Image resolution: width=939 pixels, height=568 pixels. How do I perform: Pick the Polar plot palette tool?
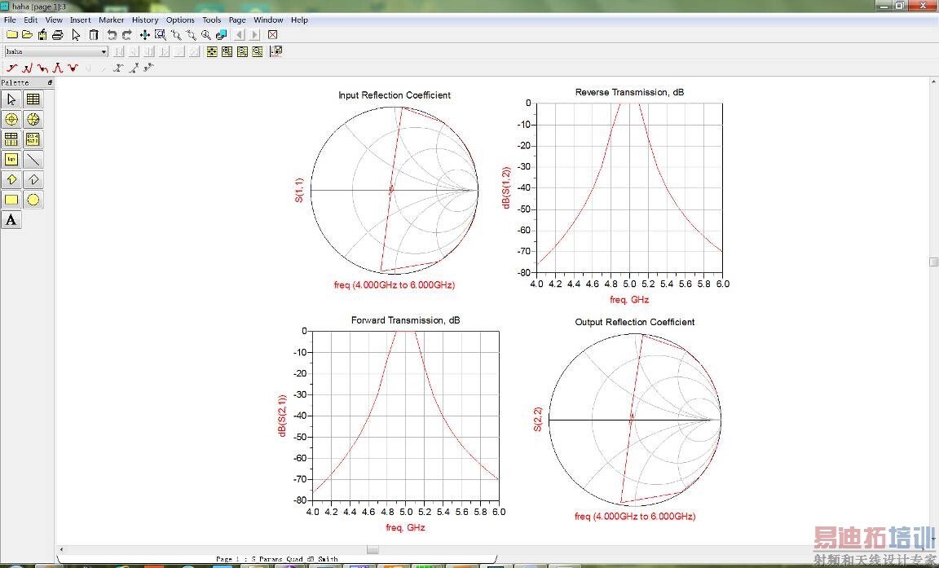(11, 119)
